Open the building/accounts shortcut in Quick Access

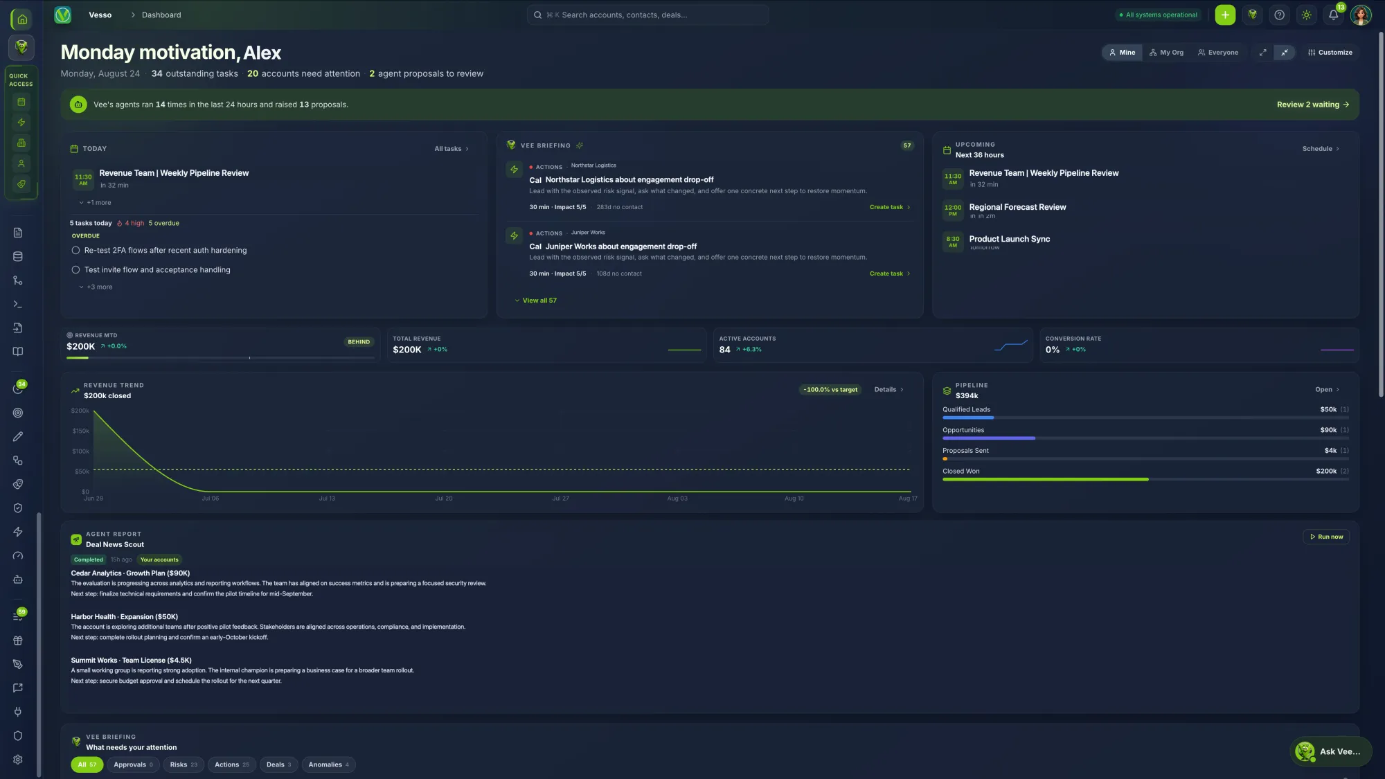[21, 143]
